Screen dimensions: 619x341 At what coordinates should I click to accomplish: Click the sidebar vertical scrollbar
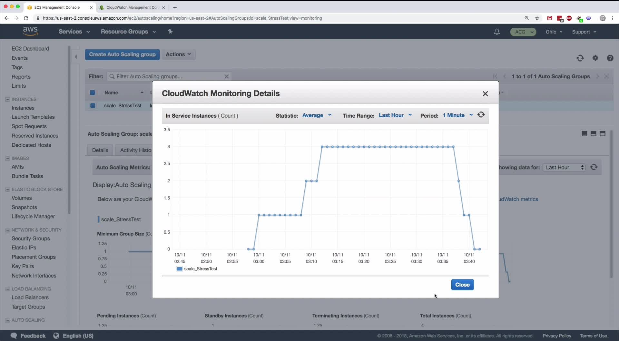coord(69,130)
